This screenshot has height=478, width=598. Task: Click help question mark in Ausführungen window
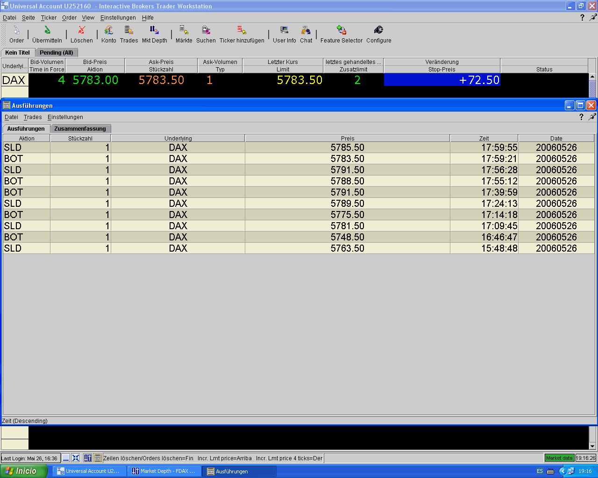(581, 117)
